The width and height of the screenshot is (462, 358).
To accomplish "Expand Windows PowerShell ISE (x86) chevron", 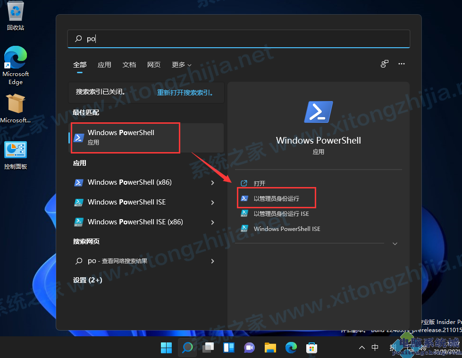I will (212, 222).
